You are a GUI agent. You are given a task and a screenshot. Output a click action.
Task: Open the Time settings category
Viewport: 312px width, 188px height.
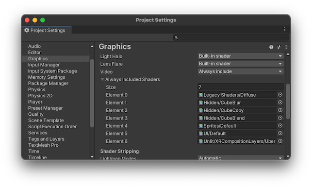pos(34,151)
